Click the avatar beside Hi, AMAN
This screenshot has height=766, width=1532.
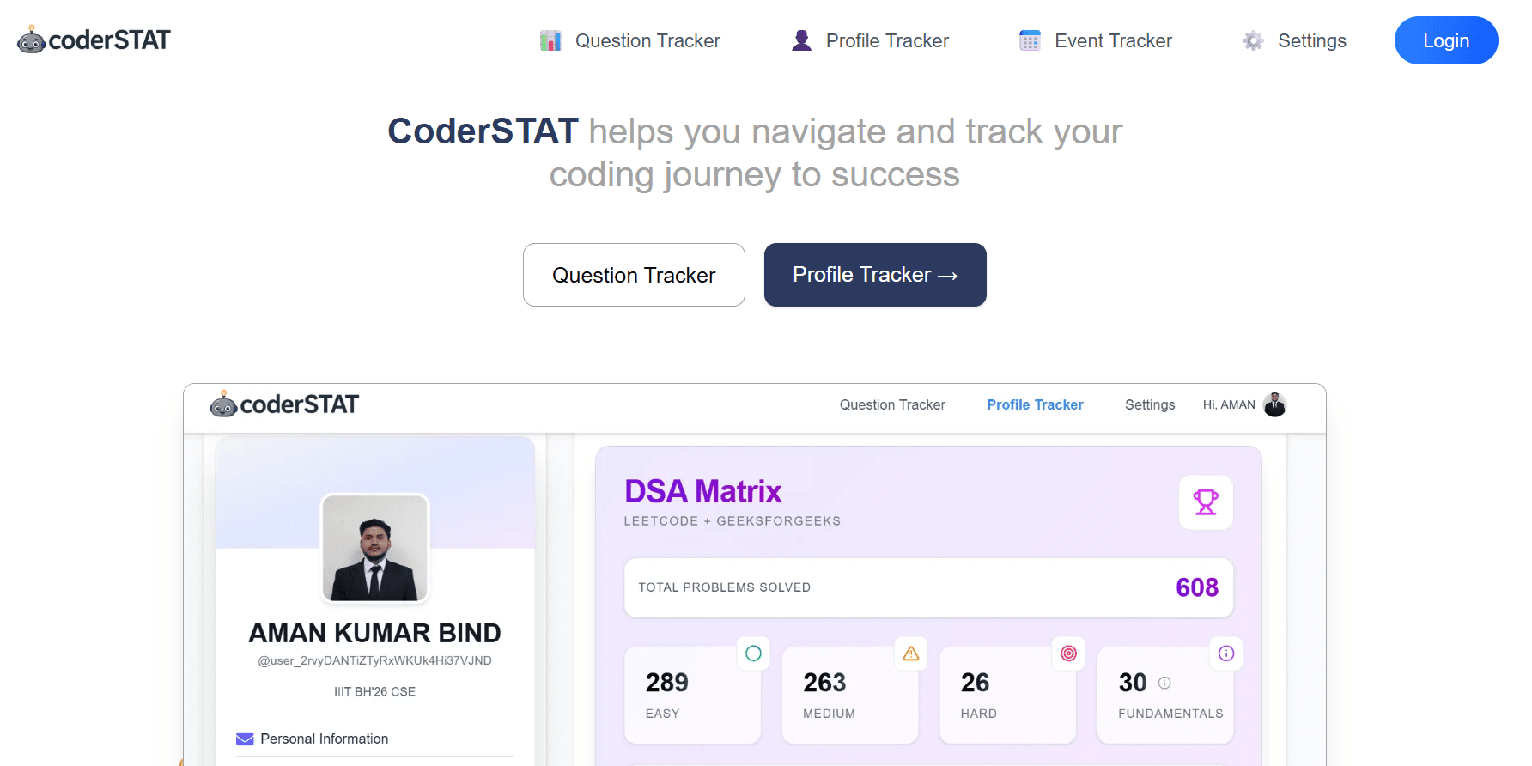(1274, 404)
